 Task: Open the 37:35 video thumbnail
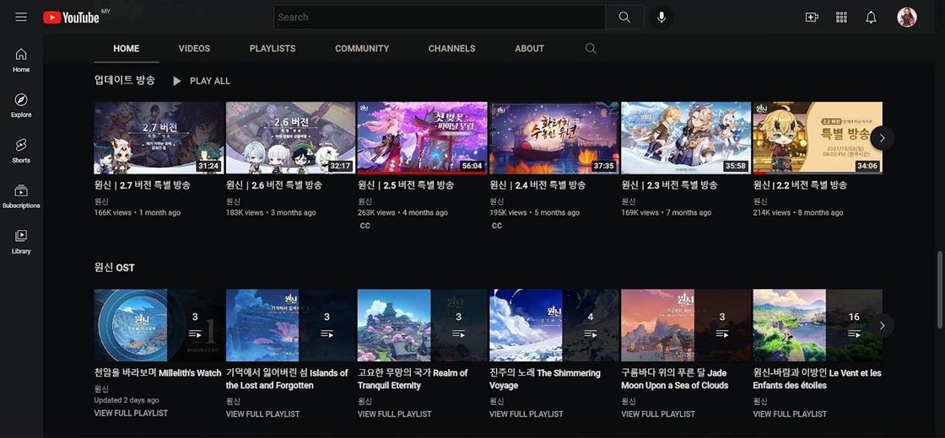[x=553, y=138]
